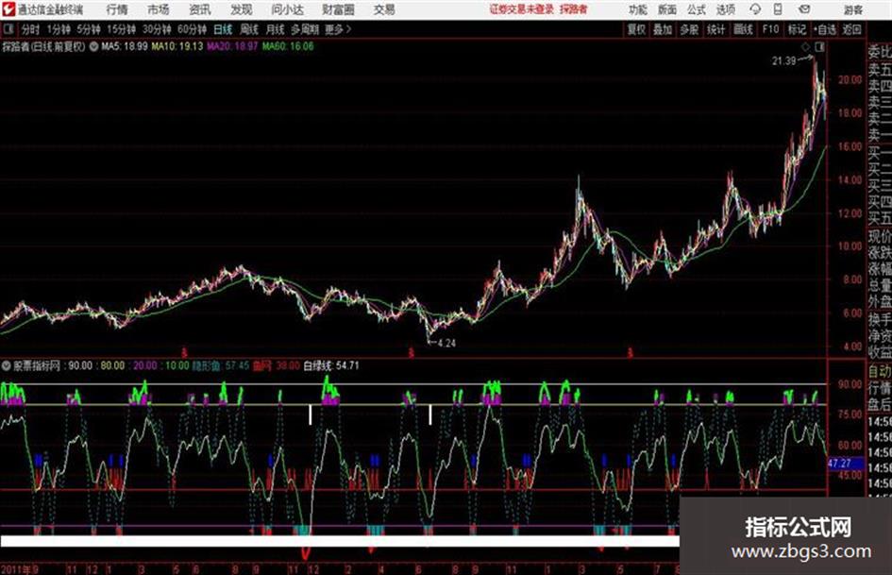Click the 统计 statistics toolbar button
This screenshot has width=892, height=575.
pyautogui.click(x=716, y=29)
